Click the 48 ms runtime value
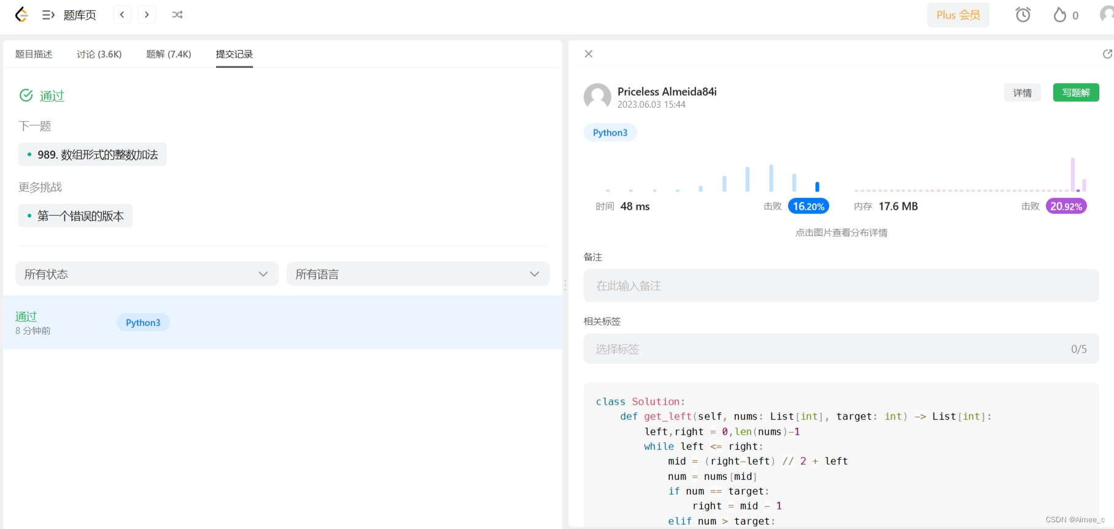Viewport: 1114px width, 529px height. (x=635, y=207)
